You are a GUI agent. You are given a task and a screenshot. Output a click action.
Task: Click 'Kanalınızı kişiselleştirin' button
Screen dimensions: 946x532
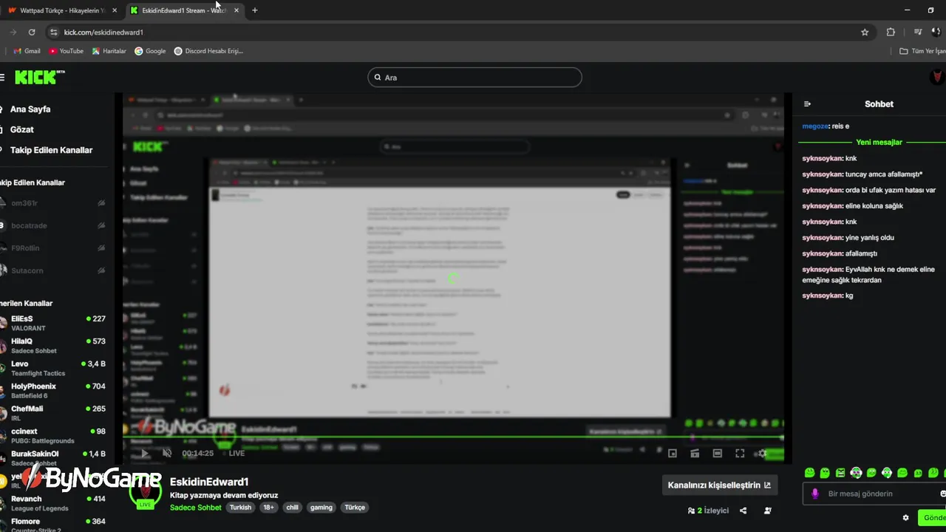719,485
